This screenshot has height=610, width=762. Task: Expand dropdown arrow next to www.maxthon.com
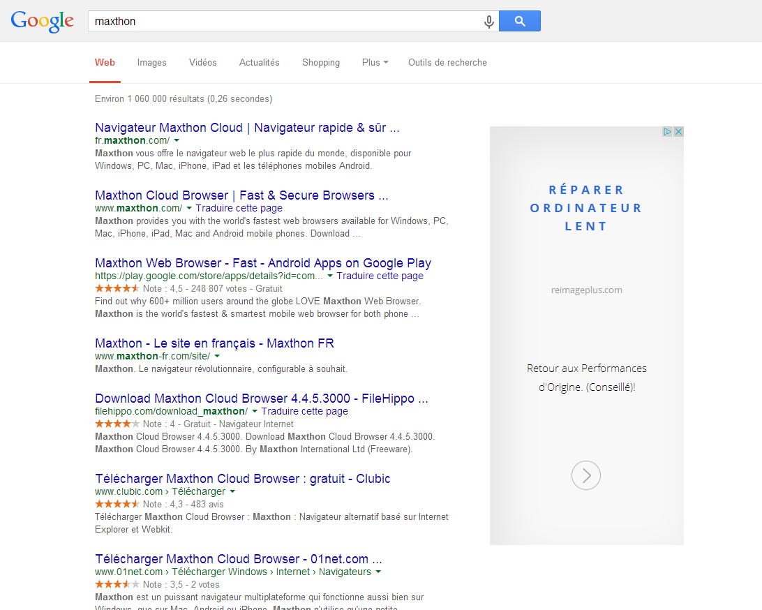pyautogui.click(x=189, y=208)
